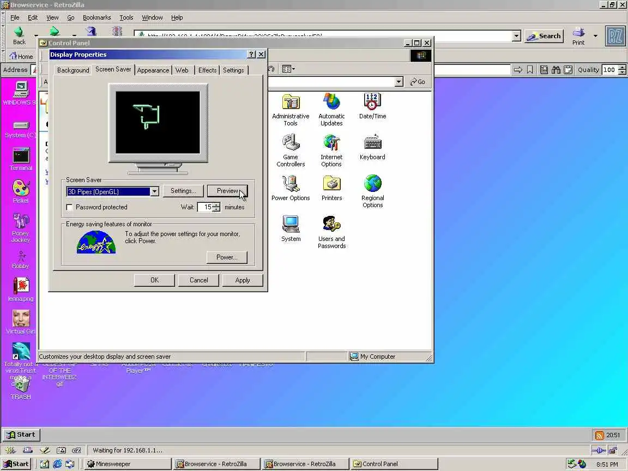Click the Home icon in RetroZilla toolbar
The image size is (628, 471).
[21, 57]
